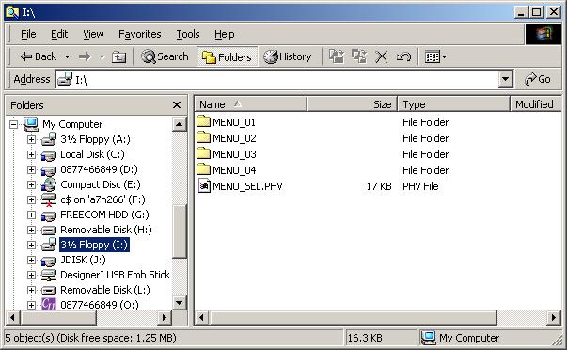Select the Compact Disc (E:) icon
The image size is (567, 350).
(49, 184)
